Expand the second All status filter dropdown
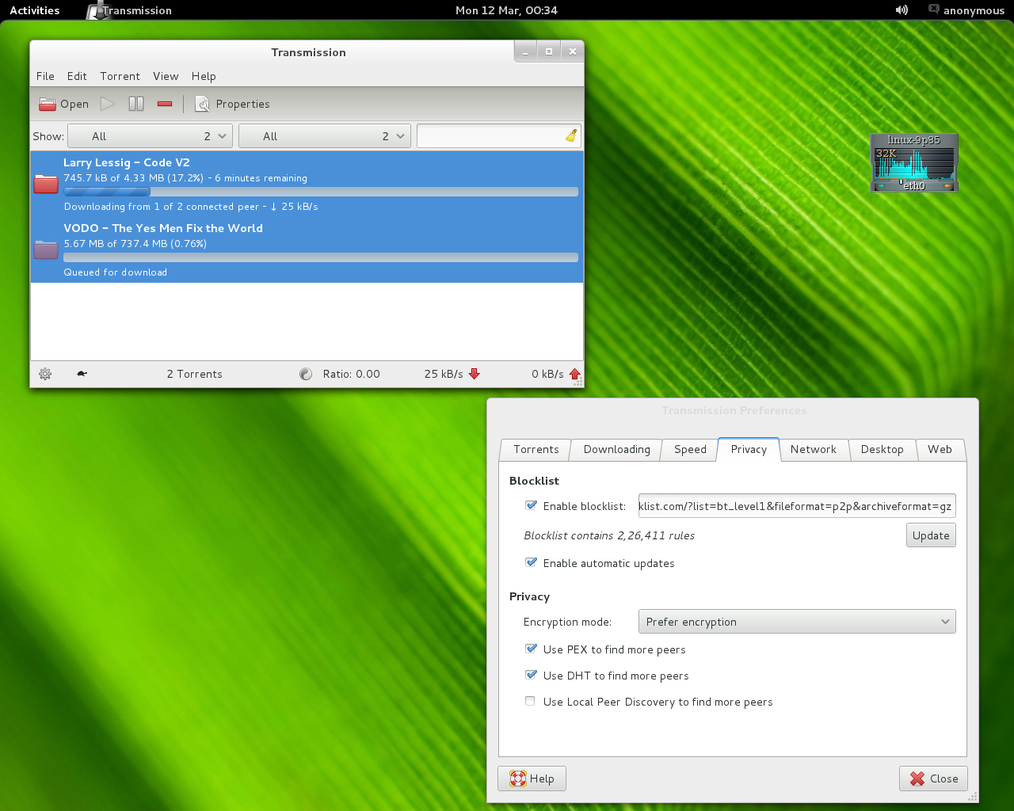The height and width of the screenshot is (811, 1014). [324, 135]
